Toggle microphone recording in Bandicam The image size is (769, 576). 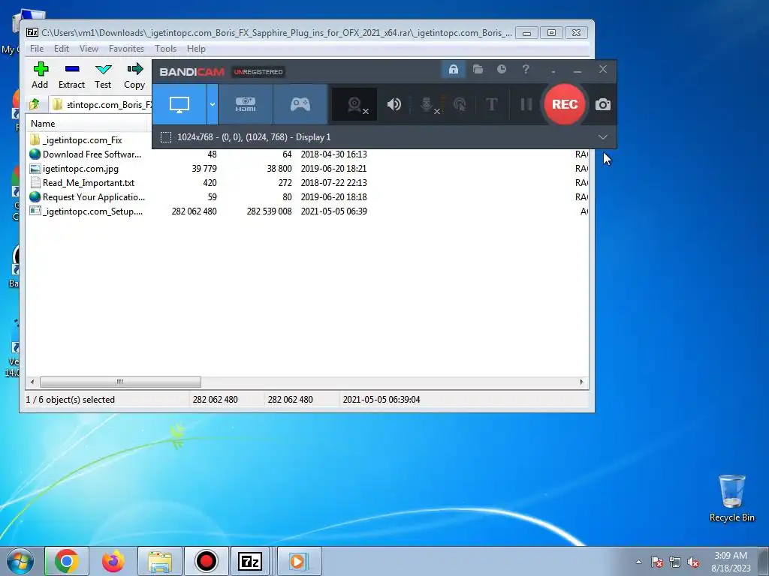pyautogui.click(x=428, y=104)
